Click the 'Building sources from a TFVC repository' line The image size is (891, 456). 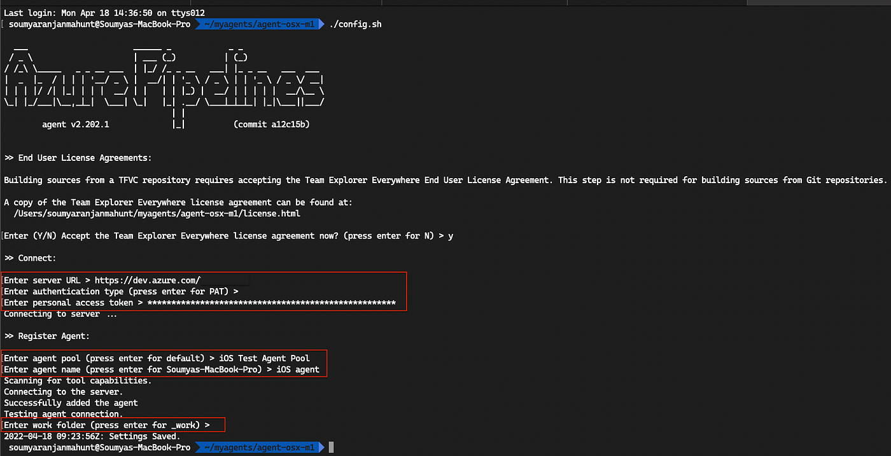pos(445,180)
